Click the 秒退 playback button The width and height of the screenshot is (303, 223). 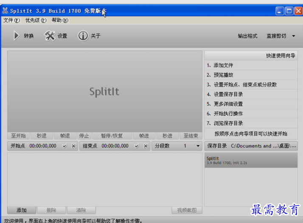coord(42,136)
